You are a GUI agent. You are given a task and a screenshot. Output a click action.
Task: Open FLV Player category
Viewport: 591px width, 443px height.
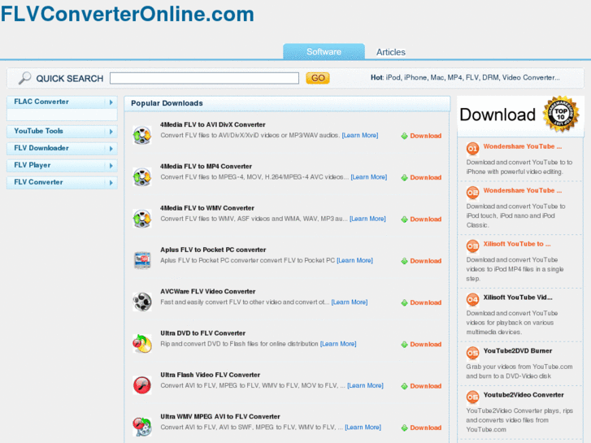33,165
